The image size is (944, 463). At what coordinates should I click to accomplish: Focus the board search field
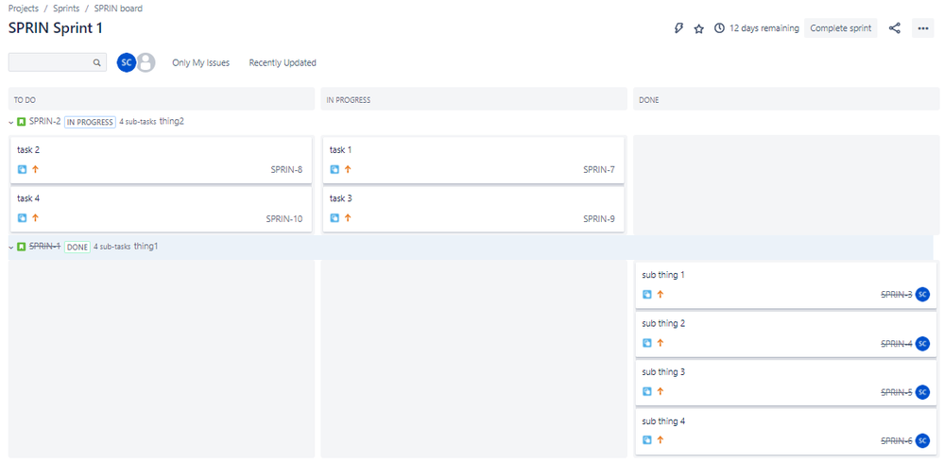click(x=58, y=62)
